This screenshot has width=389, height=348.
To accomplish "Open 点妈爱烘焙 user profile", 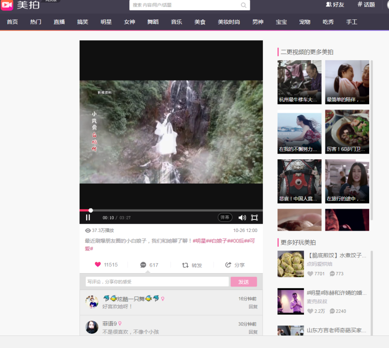I will [319, 264].
